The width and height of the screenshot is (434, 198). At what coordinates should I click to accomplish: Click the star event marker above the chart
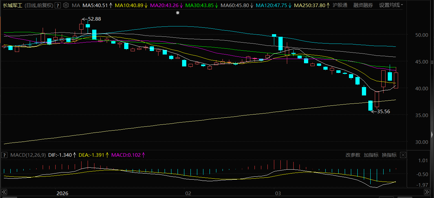[178, 13]
